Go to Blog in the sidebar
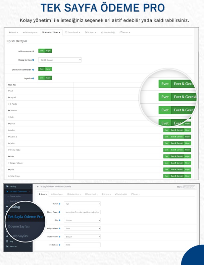204x265 pixels. pyautogui.click(x=11, y=241)
